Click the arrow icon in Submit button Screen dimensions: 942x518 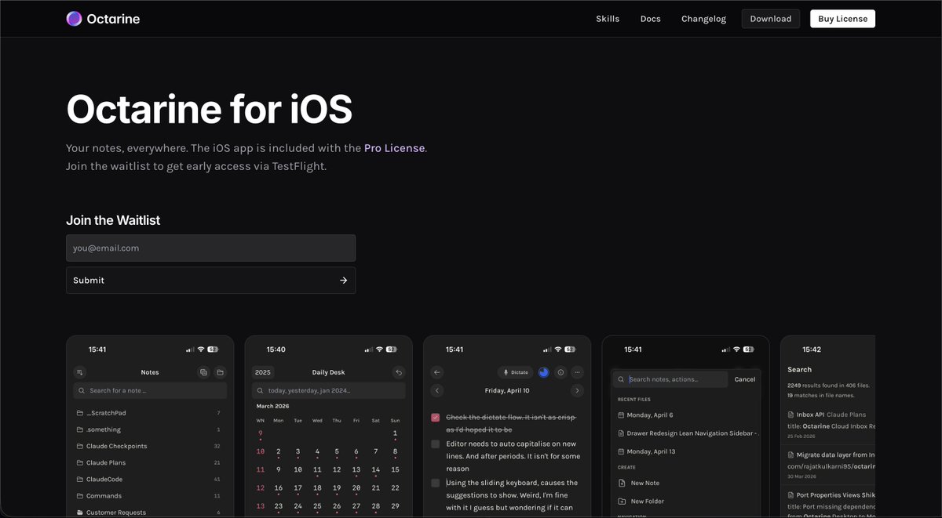343,280
